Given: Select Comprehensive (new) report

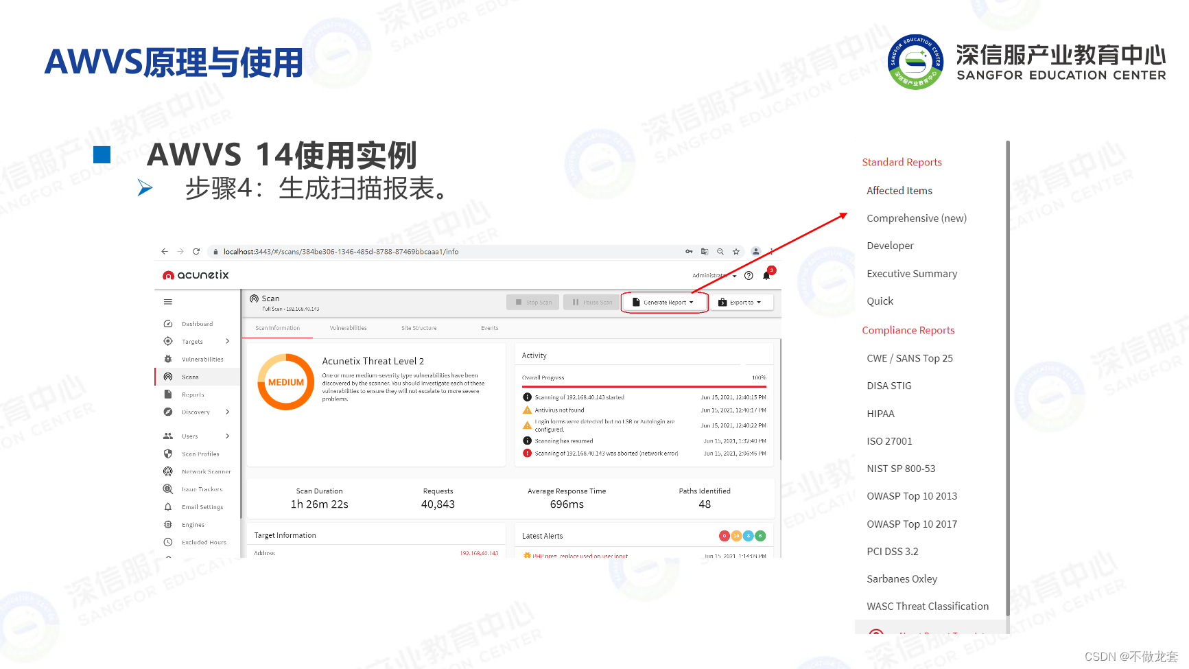Looking at the screenshot, I should click(917, 218).
